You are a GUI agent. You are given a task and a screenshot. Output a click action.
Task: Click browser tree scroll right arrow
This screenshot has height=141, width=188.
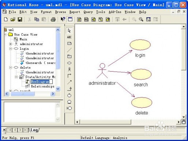coord(53,94)
